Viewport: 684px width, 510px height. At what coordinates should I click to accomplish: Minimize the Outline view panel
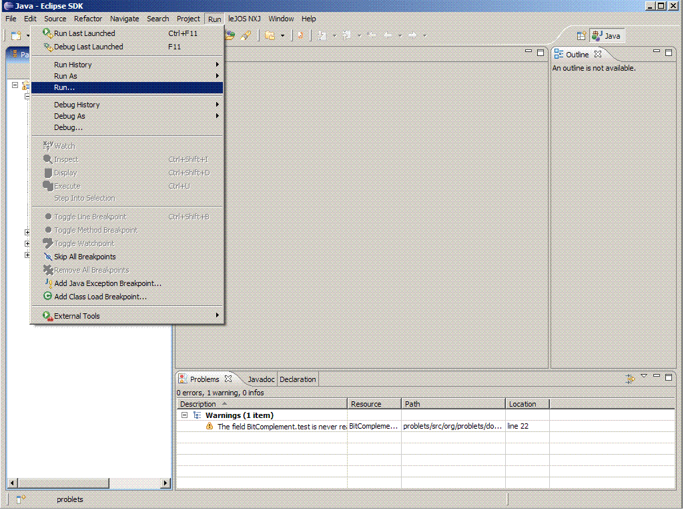(657, 52)
